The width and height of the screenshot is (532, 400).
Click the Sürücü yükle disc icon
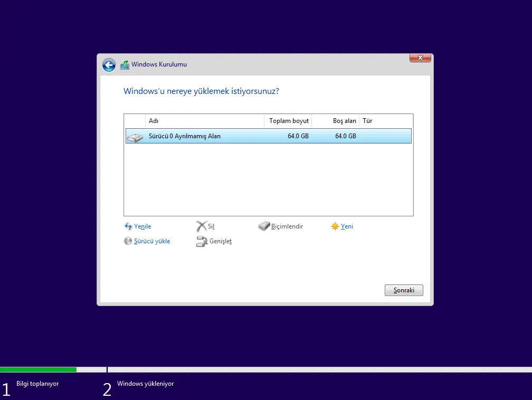(x=128, y=241)
